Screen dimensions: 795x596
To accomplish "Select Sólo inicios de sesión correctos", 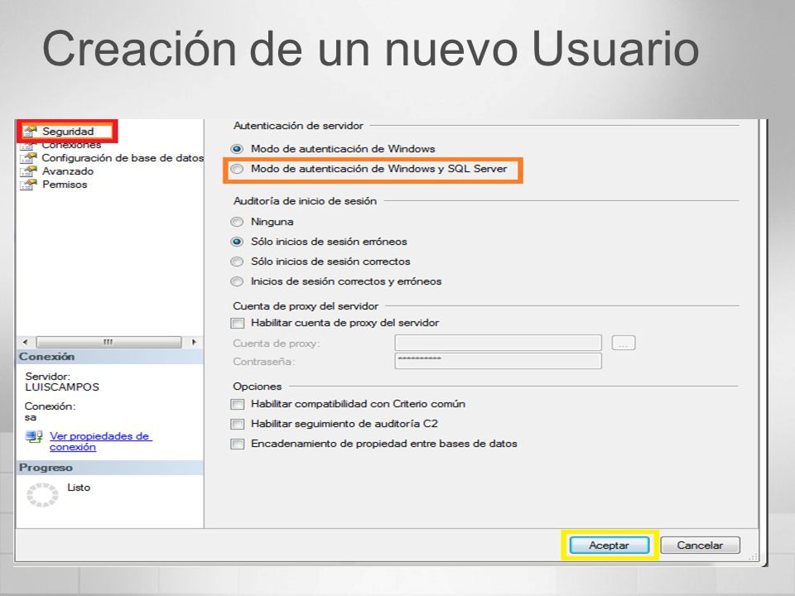I will tap(237, 262).
